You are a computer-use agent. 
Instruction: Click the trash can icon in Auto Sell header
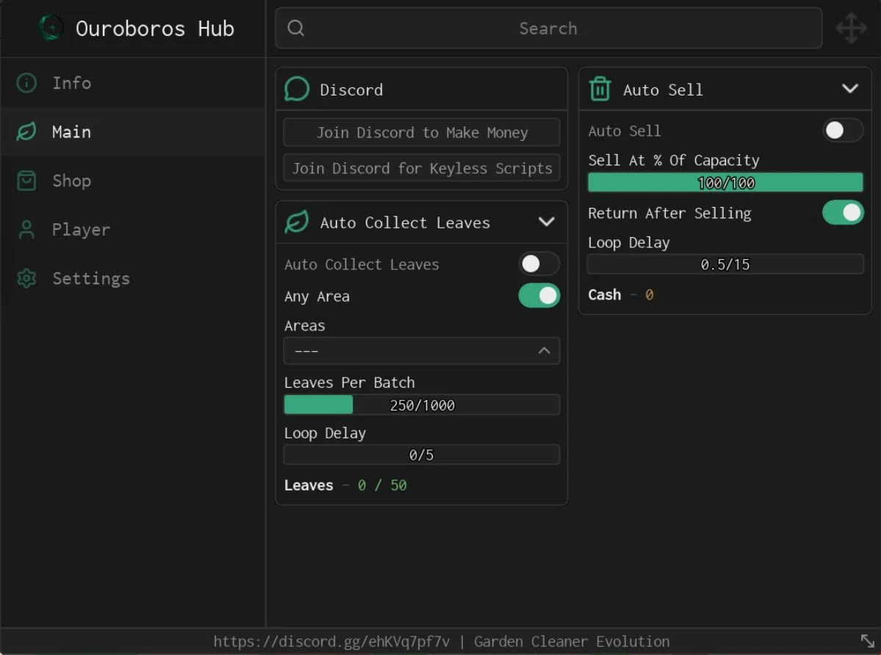pos(600,89)
